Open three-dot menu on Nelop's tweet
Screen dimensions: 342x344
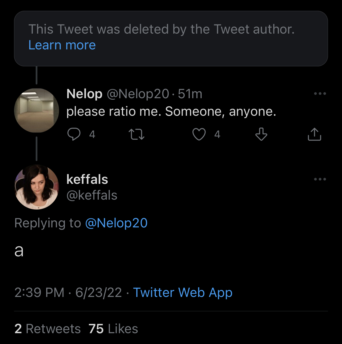[x=320, y=94]
